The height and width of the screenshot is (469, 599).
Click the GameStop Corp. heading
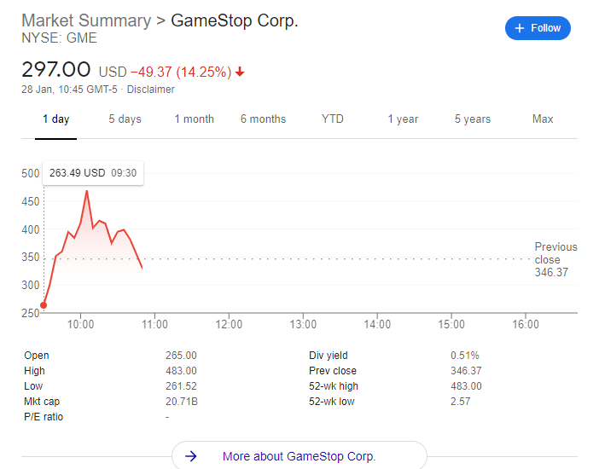point(234,20)
